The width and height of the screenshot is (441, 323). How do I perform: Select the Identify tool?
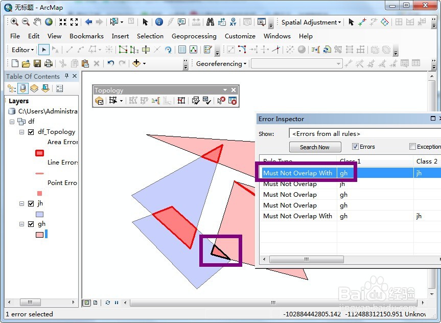(x=159, y=22)
